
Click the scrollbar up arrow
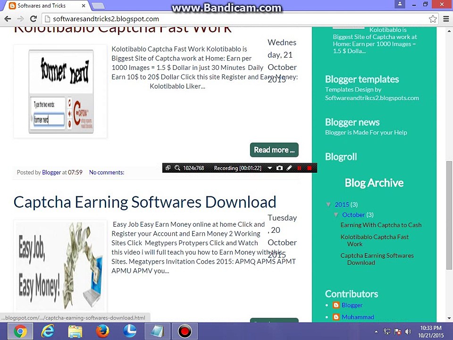[x=449, y=30]
